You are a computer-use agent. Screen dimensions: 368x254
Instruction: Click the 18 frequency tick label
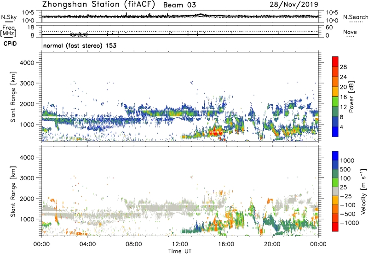coord(30,28)
